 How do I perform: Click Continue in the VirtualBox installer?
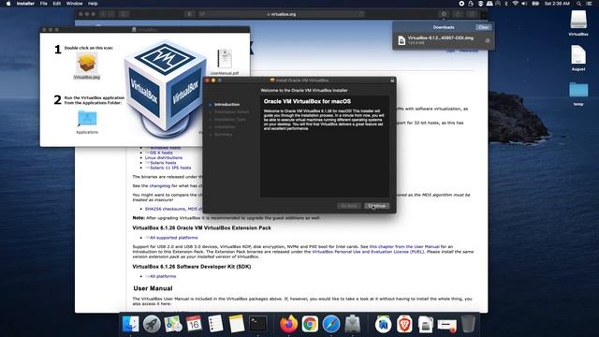click(376, 206)
